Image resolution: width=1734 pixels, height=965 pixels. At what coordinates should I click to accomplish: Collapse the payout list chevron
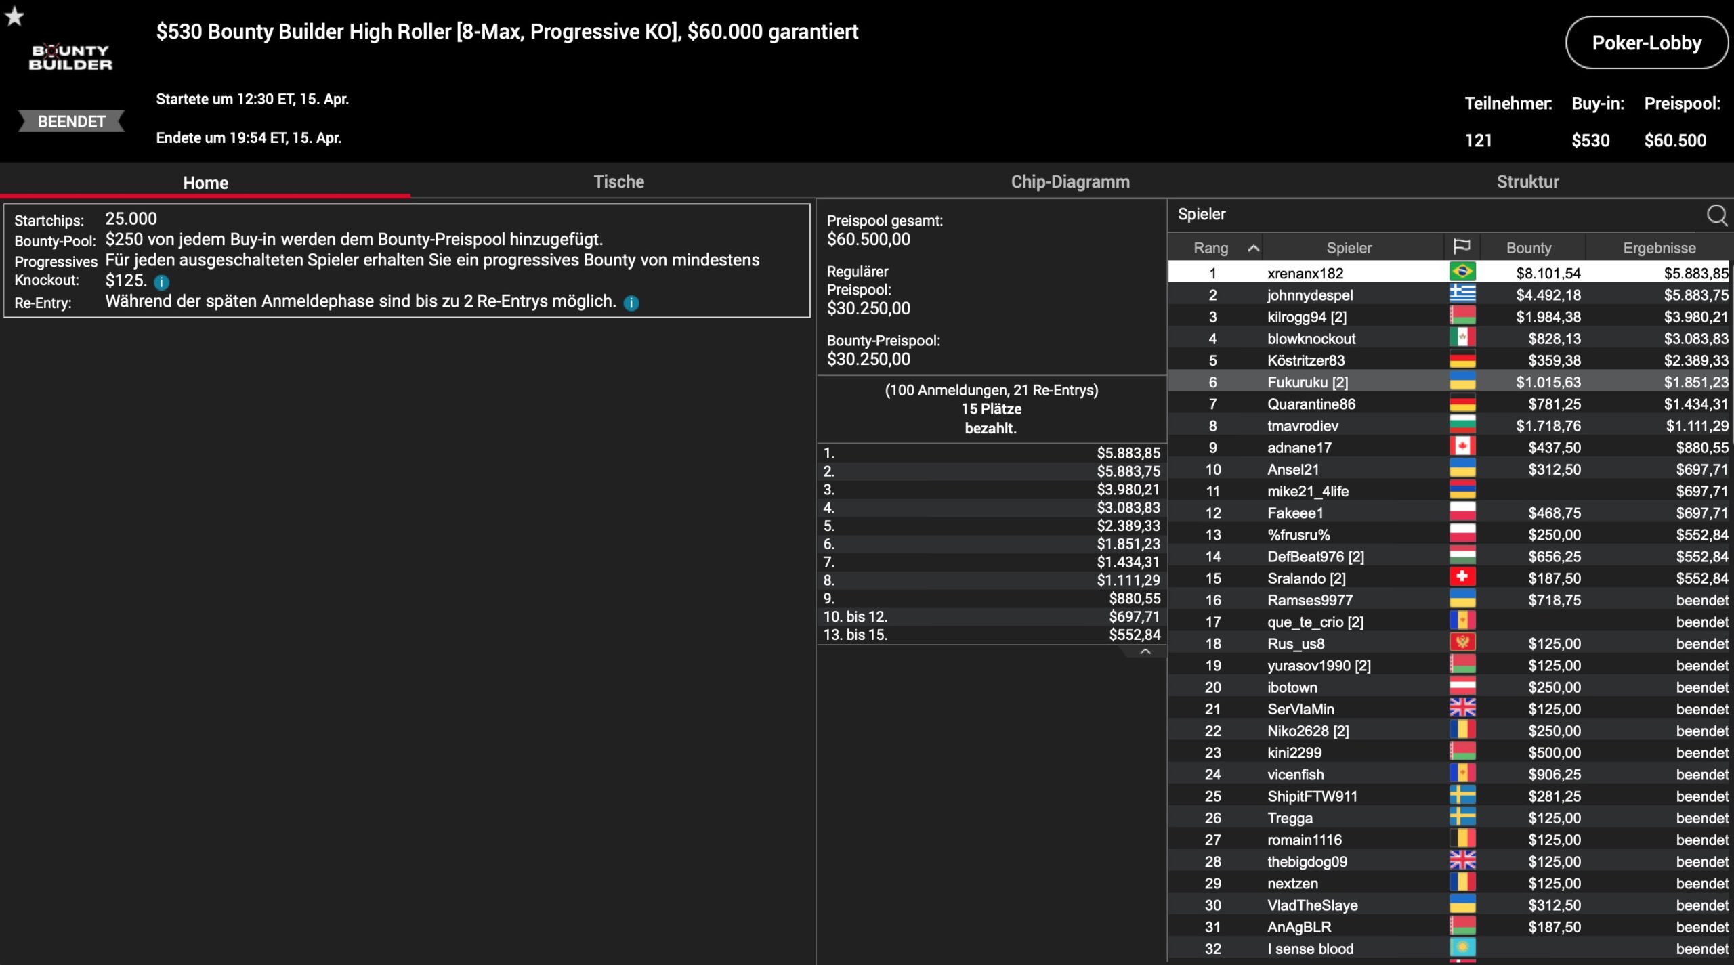pyautogui.click(x=1145, y=651)
